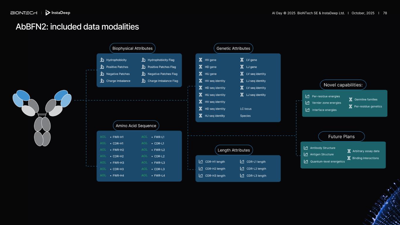Click the BioNTech logo at top left
The height and width of the screenshot is (225, 400).
[24, 13]
